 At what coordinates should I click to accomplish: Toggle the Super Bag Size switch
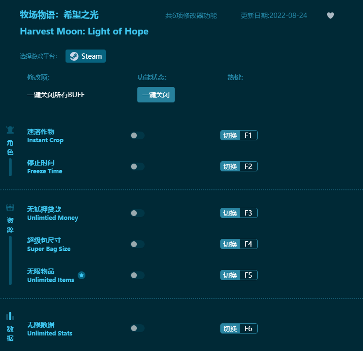137,244
